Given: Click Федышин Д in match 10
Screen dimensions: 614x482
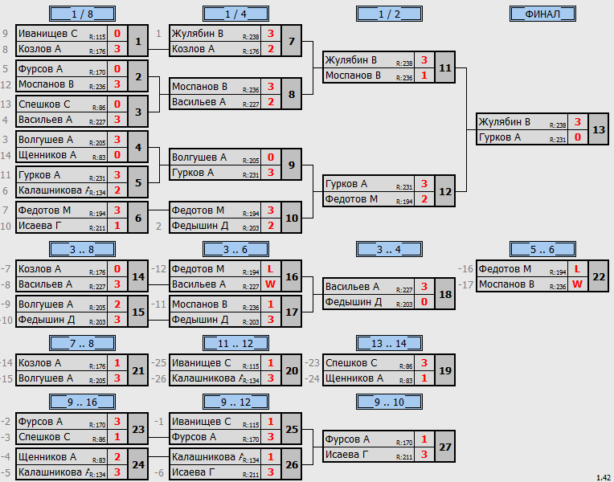Looking at the screenshot, I should 200,226.
